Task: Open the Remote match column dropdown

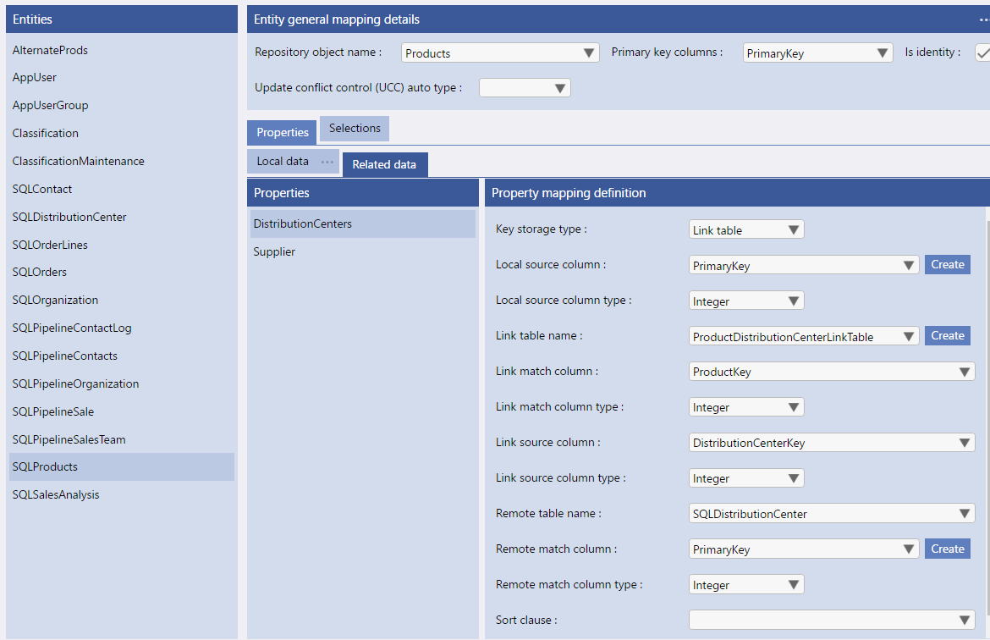Action: click(x=804, y=549)
